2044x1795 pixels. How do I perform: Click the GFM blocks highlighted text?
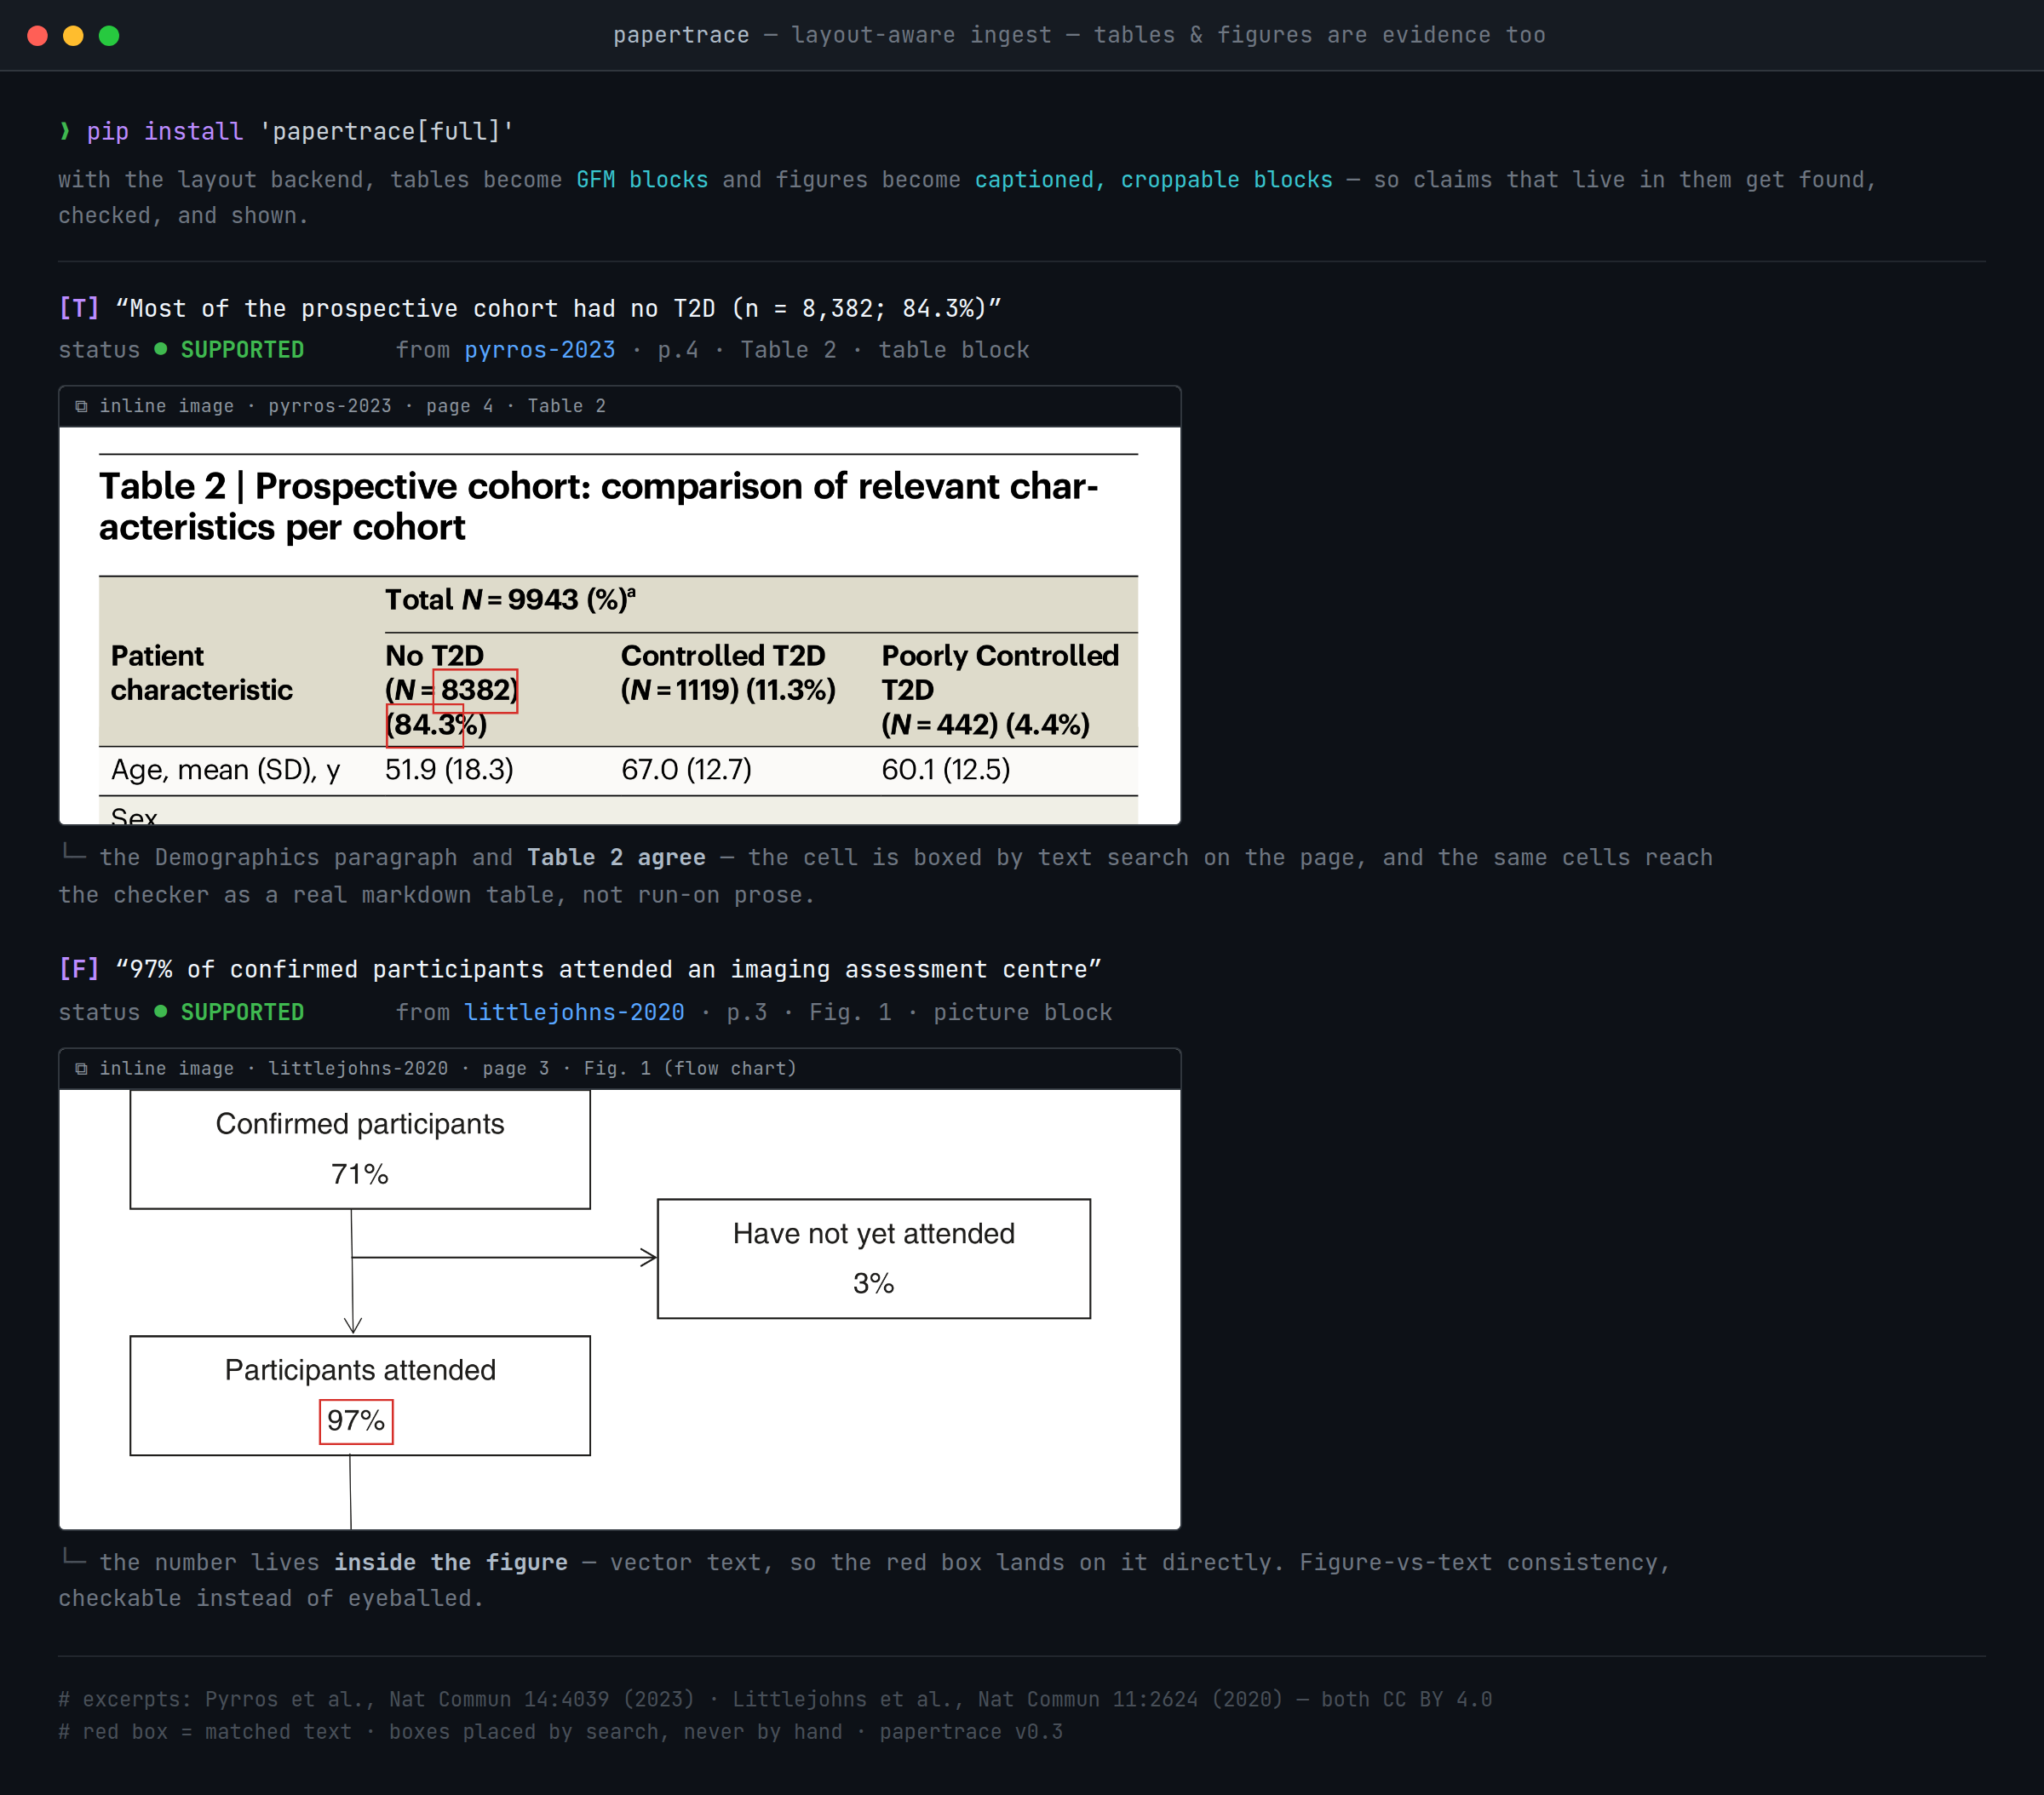(x=642, y=180)
